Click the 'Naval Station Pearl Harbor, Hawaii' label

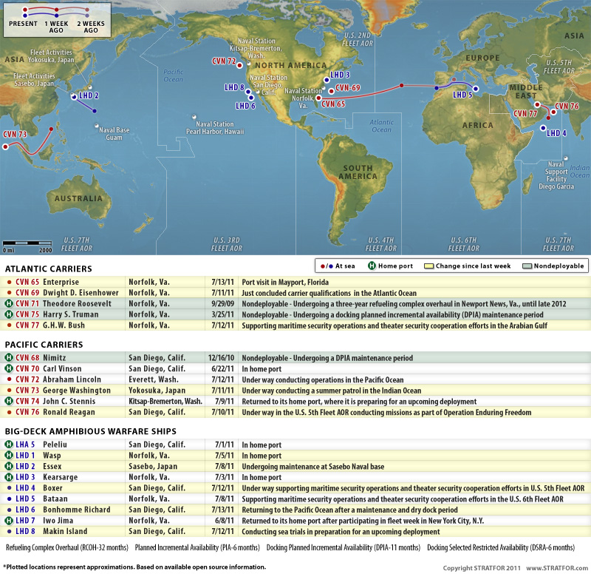pyautogui.click(x=215, y=127)
